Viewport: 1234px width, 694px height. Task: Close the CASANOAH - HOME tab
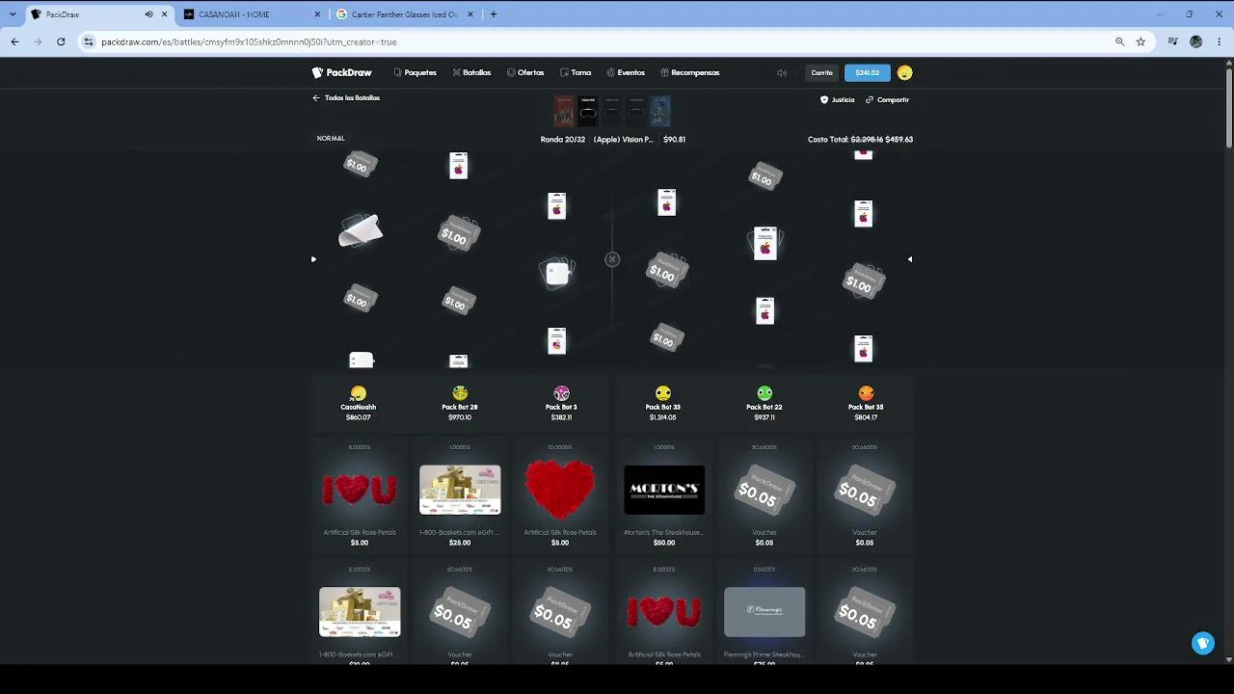pos(318,14)
